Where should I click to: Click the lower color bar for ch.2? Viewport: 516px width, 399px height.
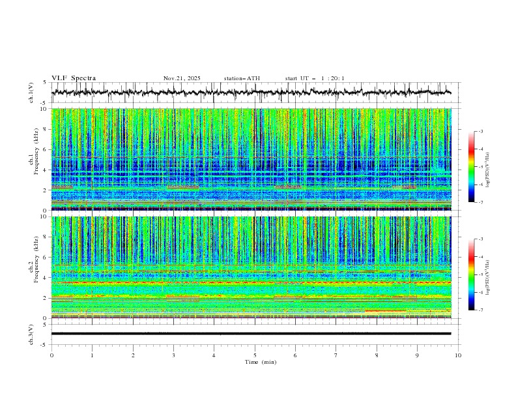(472, 274)
